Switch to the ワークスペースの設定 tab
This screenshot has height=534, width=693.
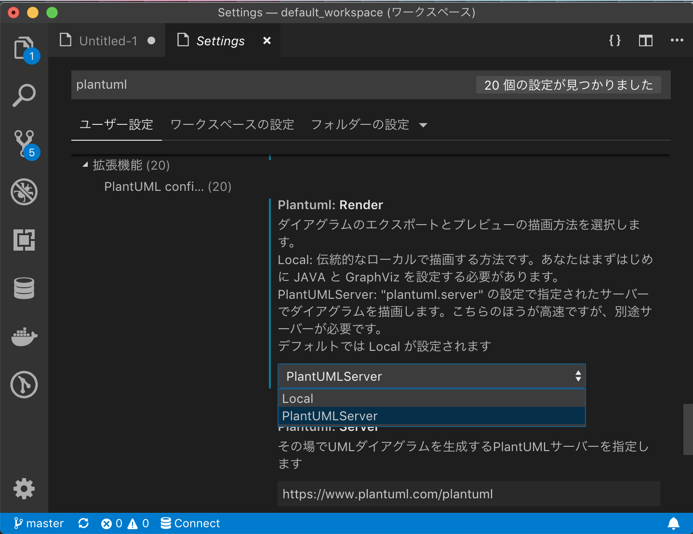point(232,125)
